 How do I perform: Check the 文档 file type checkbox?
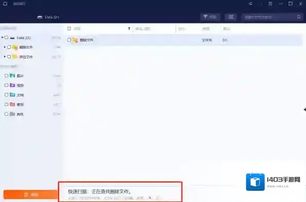7,95
